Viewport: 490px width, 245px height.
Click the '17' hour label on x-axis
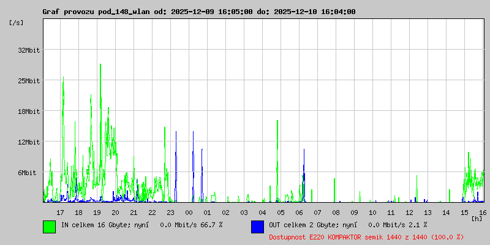[x=60, y=213]
